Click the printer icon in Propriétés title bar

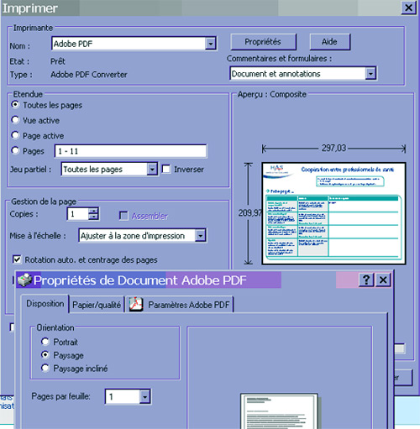24,280
